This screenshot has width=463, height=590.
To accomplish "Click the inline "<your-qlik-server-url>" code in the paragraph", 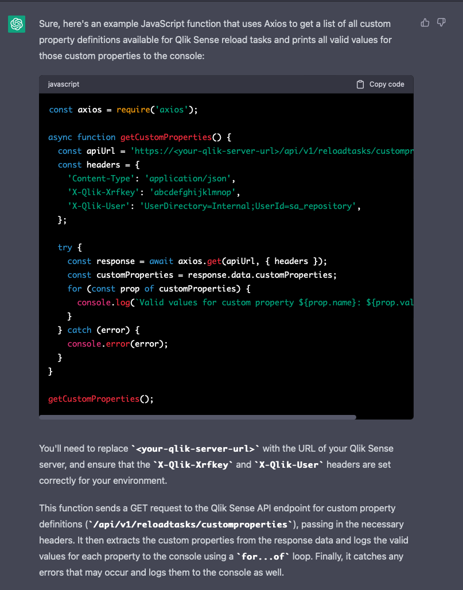I will 195,448.
